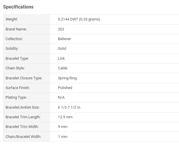
Task: Select the Cable chain style value
Action: point(63,68)
